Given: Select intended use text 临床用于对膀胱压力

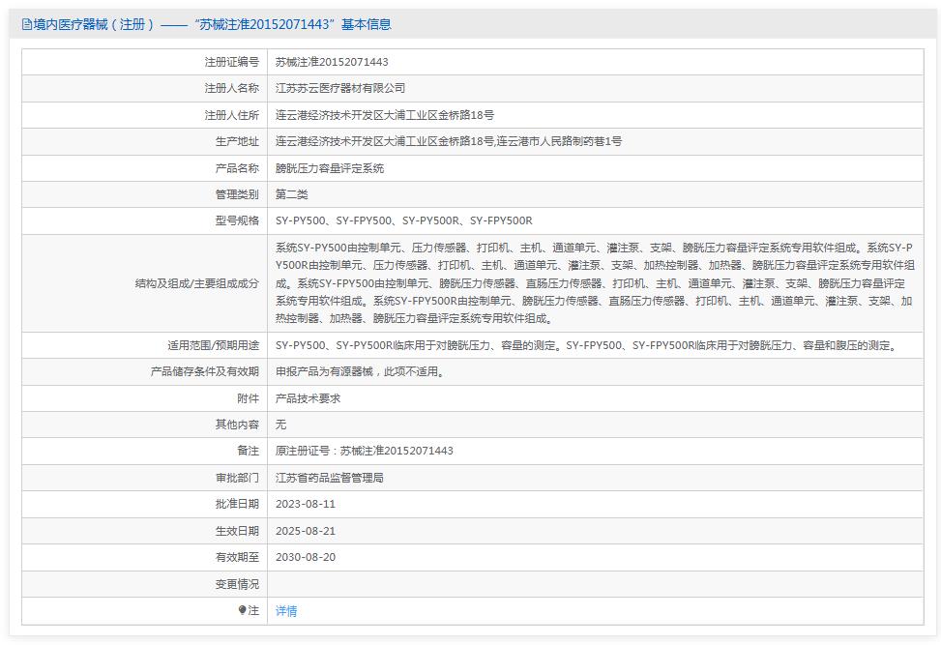Looking at the screenshot, I should [x=588, y=345].
